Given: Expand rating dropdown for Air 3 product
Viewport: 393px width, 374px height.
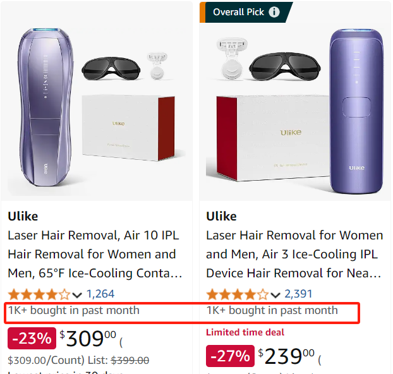Looking at the screenshot, I should 275,295.
